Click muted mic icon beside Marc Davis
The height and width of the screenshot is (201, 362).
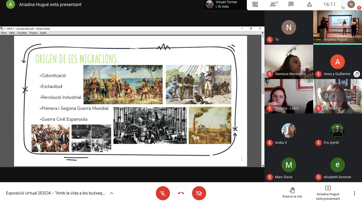click(x=270, y=177)
